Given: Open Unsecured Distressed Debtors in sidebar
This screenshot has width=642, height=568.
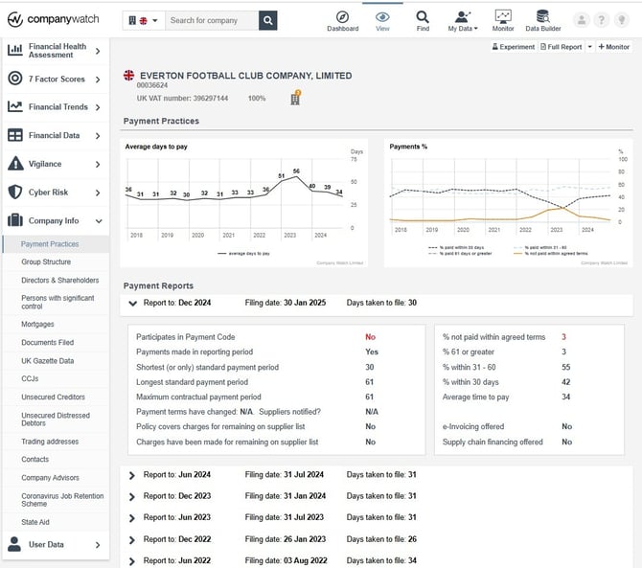Looking at the screenshot, I should pos(56,419).
